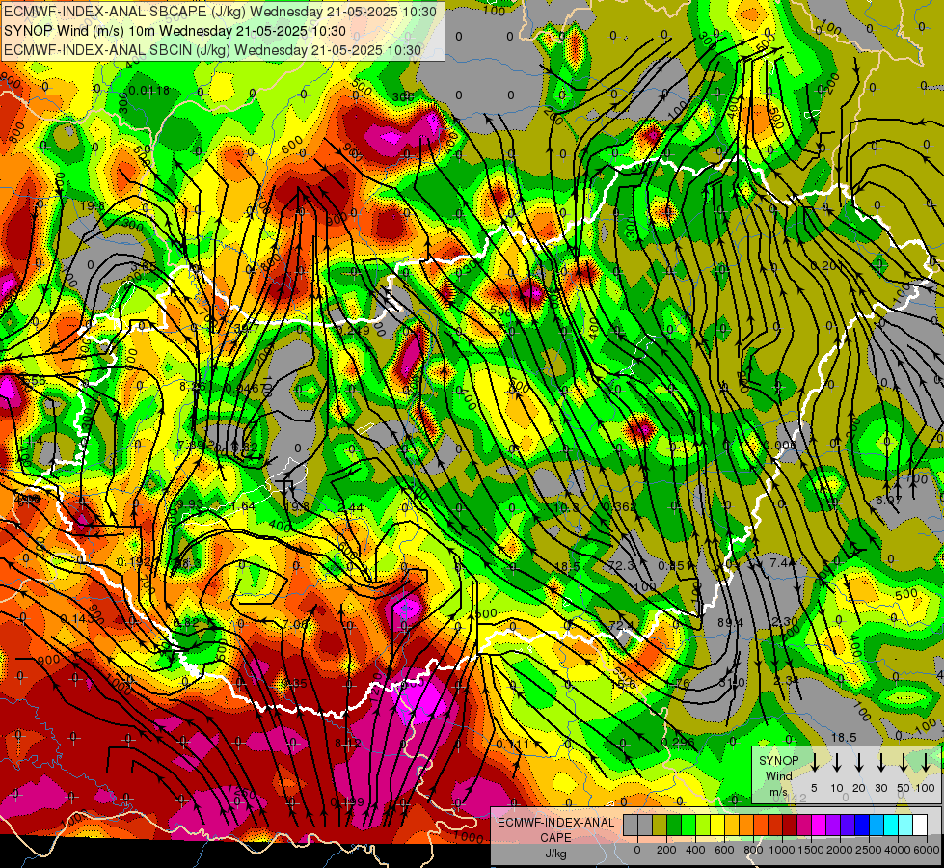The width and height of the screenshot is (944, 868).
Task: Select the bright magenta CAPE legend swatch
Action: (x=819, y=826)
